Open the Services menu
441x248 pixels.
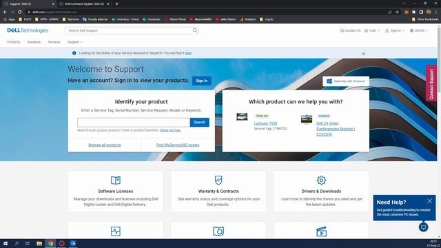[x=54, y=42]
